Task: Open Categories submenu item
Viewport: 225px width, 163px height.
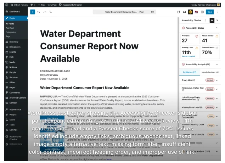Action: pyautogui.click(x=11, y=32)
